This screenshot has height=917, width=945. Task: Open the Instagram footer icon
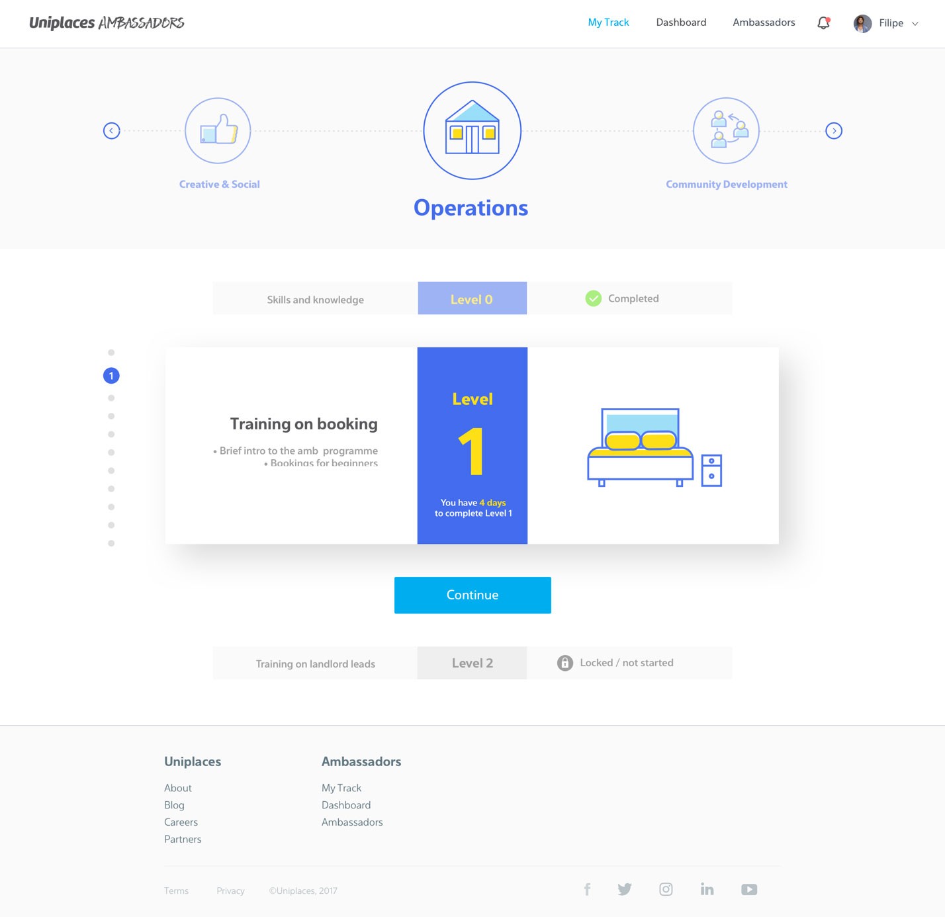click(666, 889)
